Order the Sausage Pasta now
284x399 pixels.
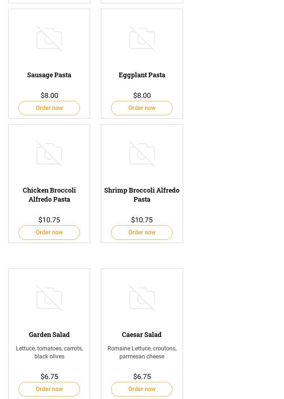click(49, 108)
